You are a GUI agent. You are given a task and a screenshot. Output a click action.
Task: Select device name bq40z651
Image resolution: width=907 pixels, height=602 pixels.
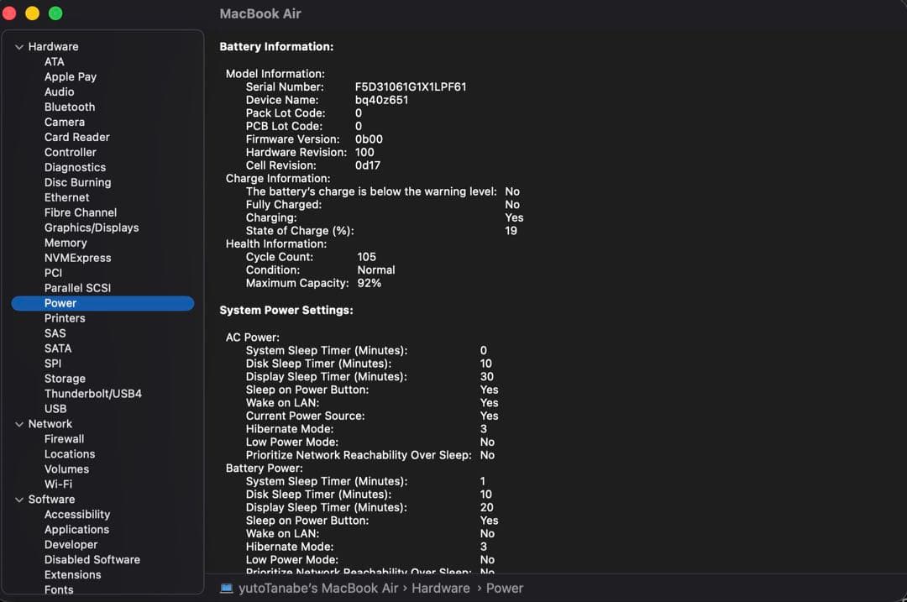[382, 100]
